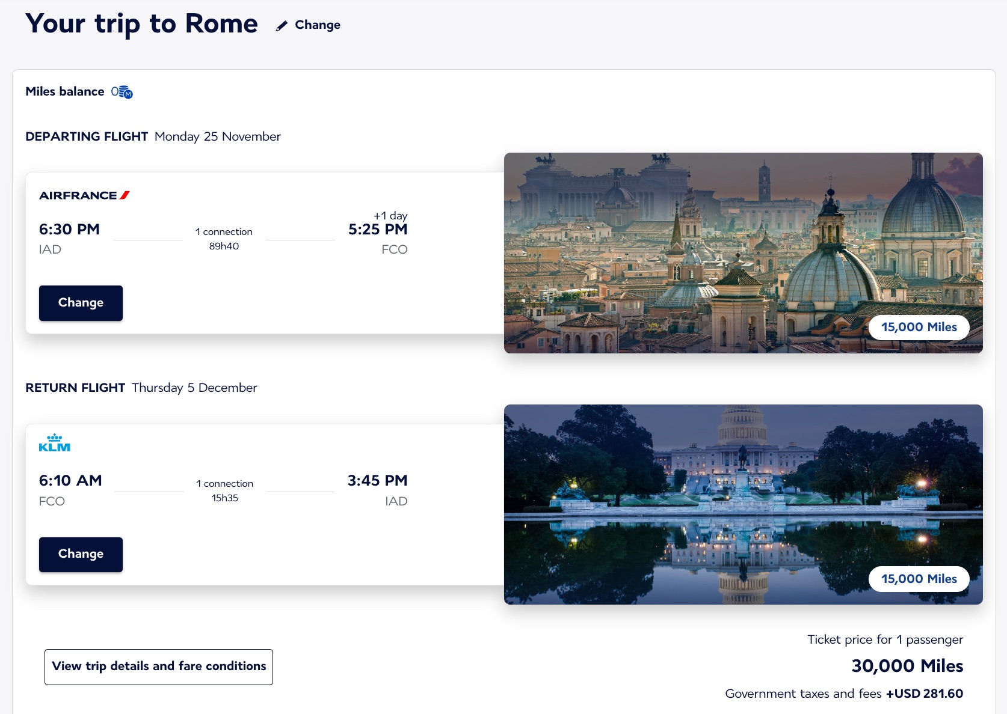
Task: Click the miles coin icon next to balance
Action: [x=125, y=92]
